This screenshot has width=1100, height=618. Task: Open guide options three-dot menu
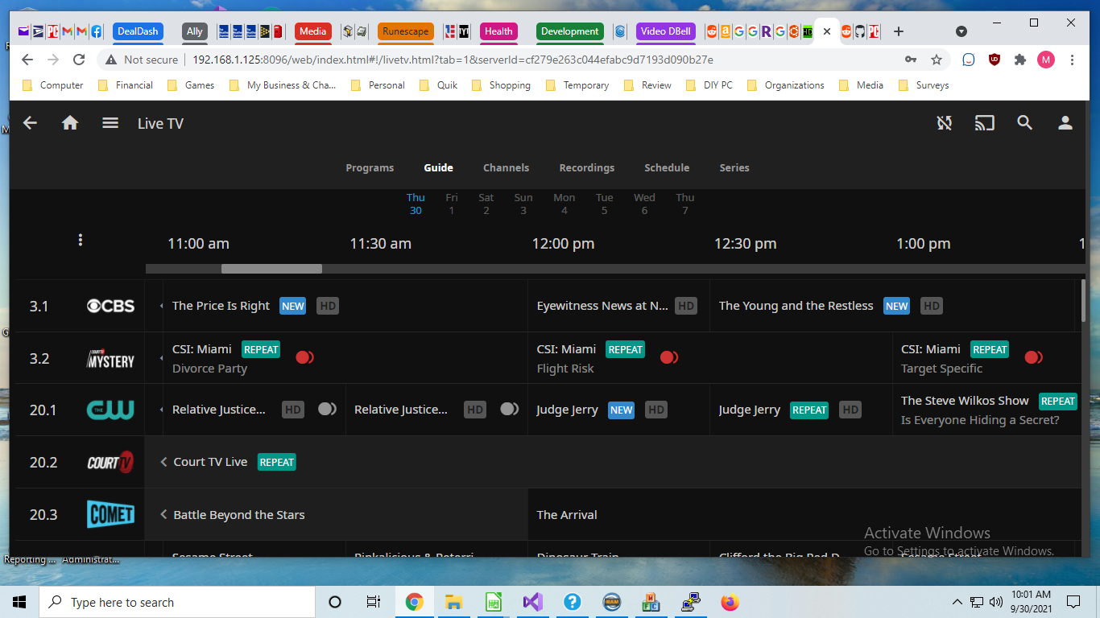pyautogui.click(x=81, y=240)
